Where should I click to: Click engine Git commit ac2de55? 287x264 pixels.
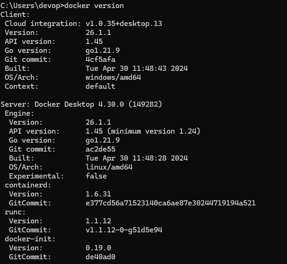click(101, 149)
